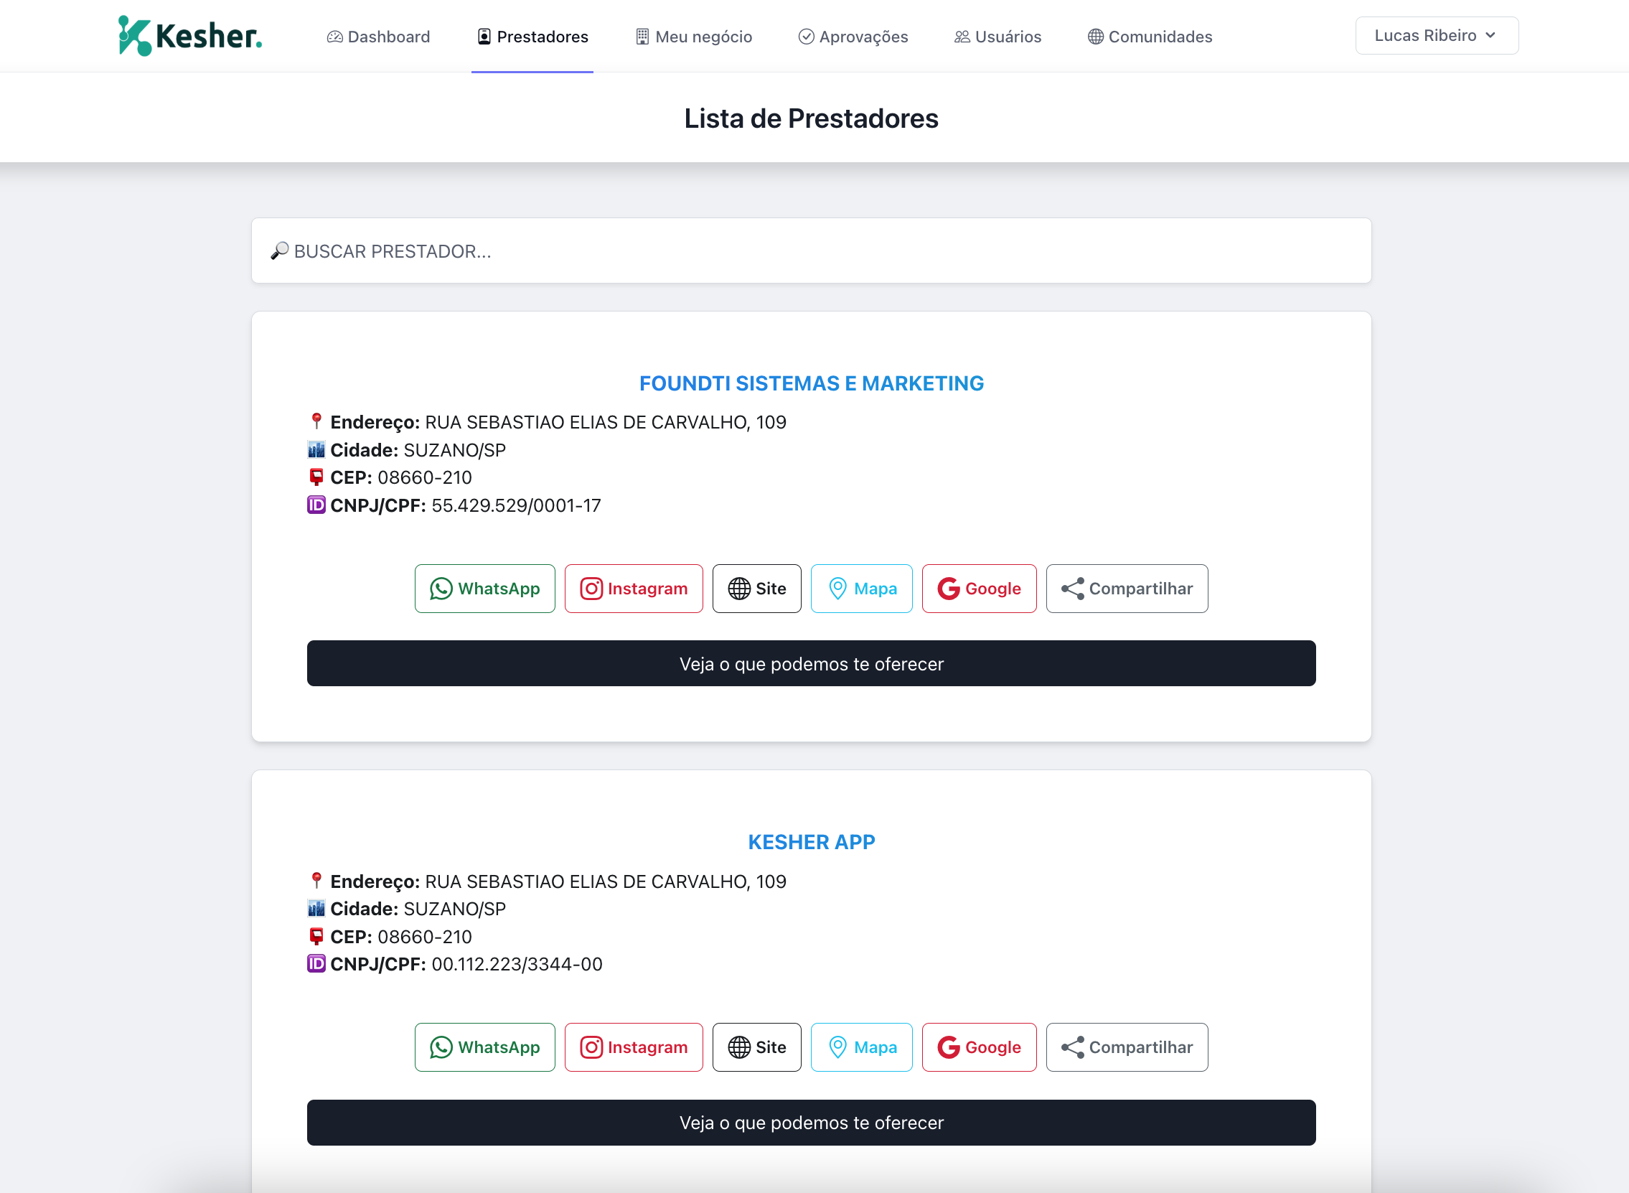Viewport: 1629px width, 1193px height.
Task: Expand the Lucas Ribeiro account menu
Action: click(x=1435, y=34)
